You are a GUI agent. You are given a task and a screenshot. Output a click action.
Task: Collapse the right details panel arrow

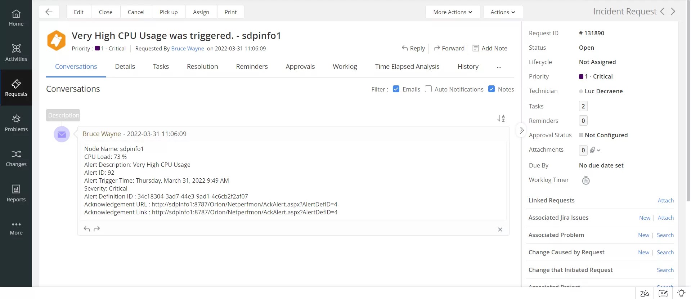coord(521,130)
